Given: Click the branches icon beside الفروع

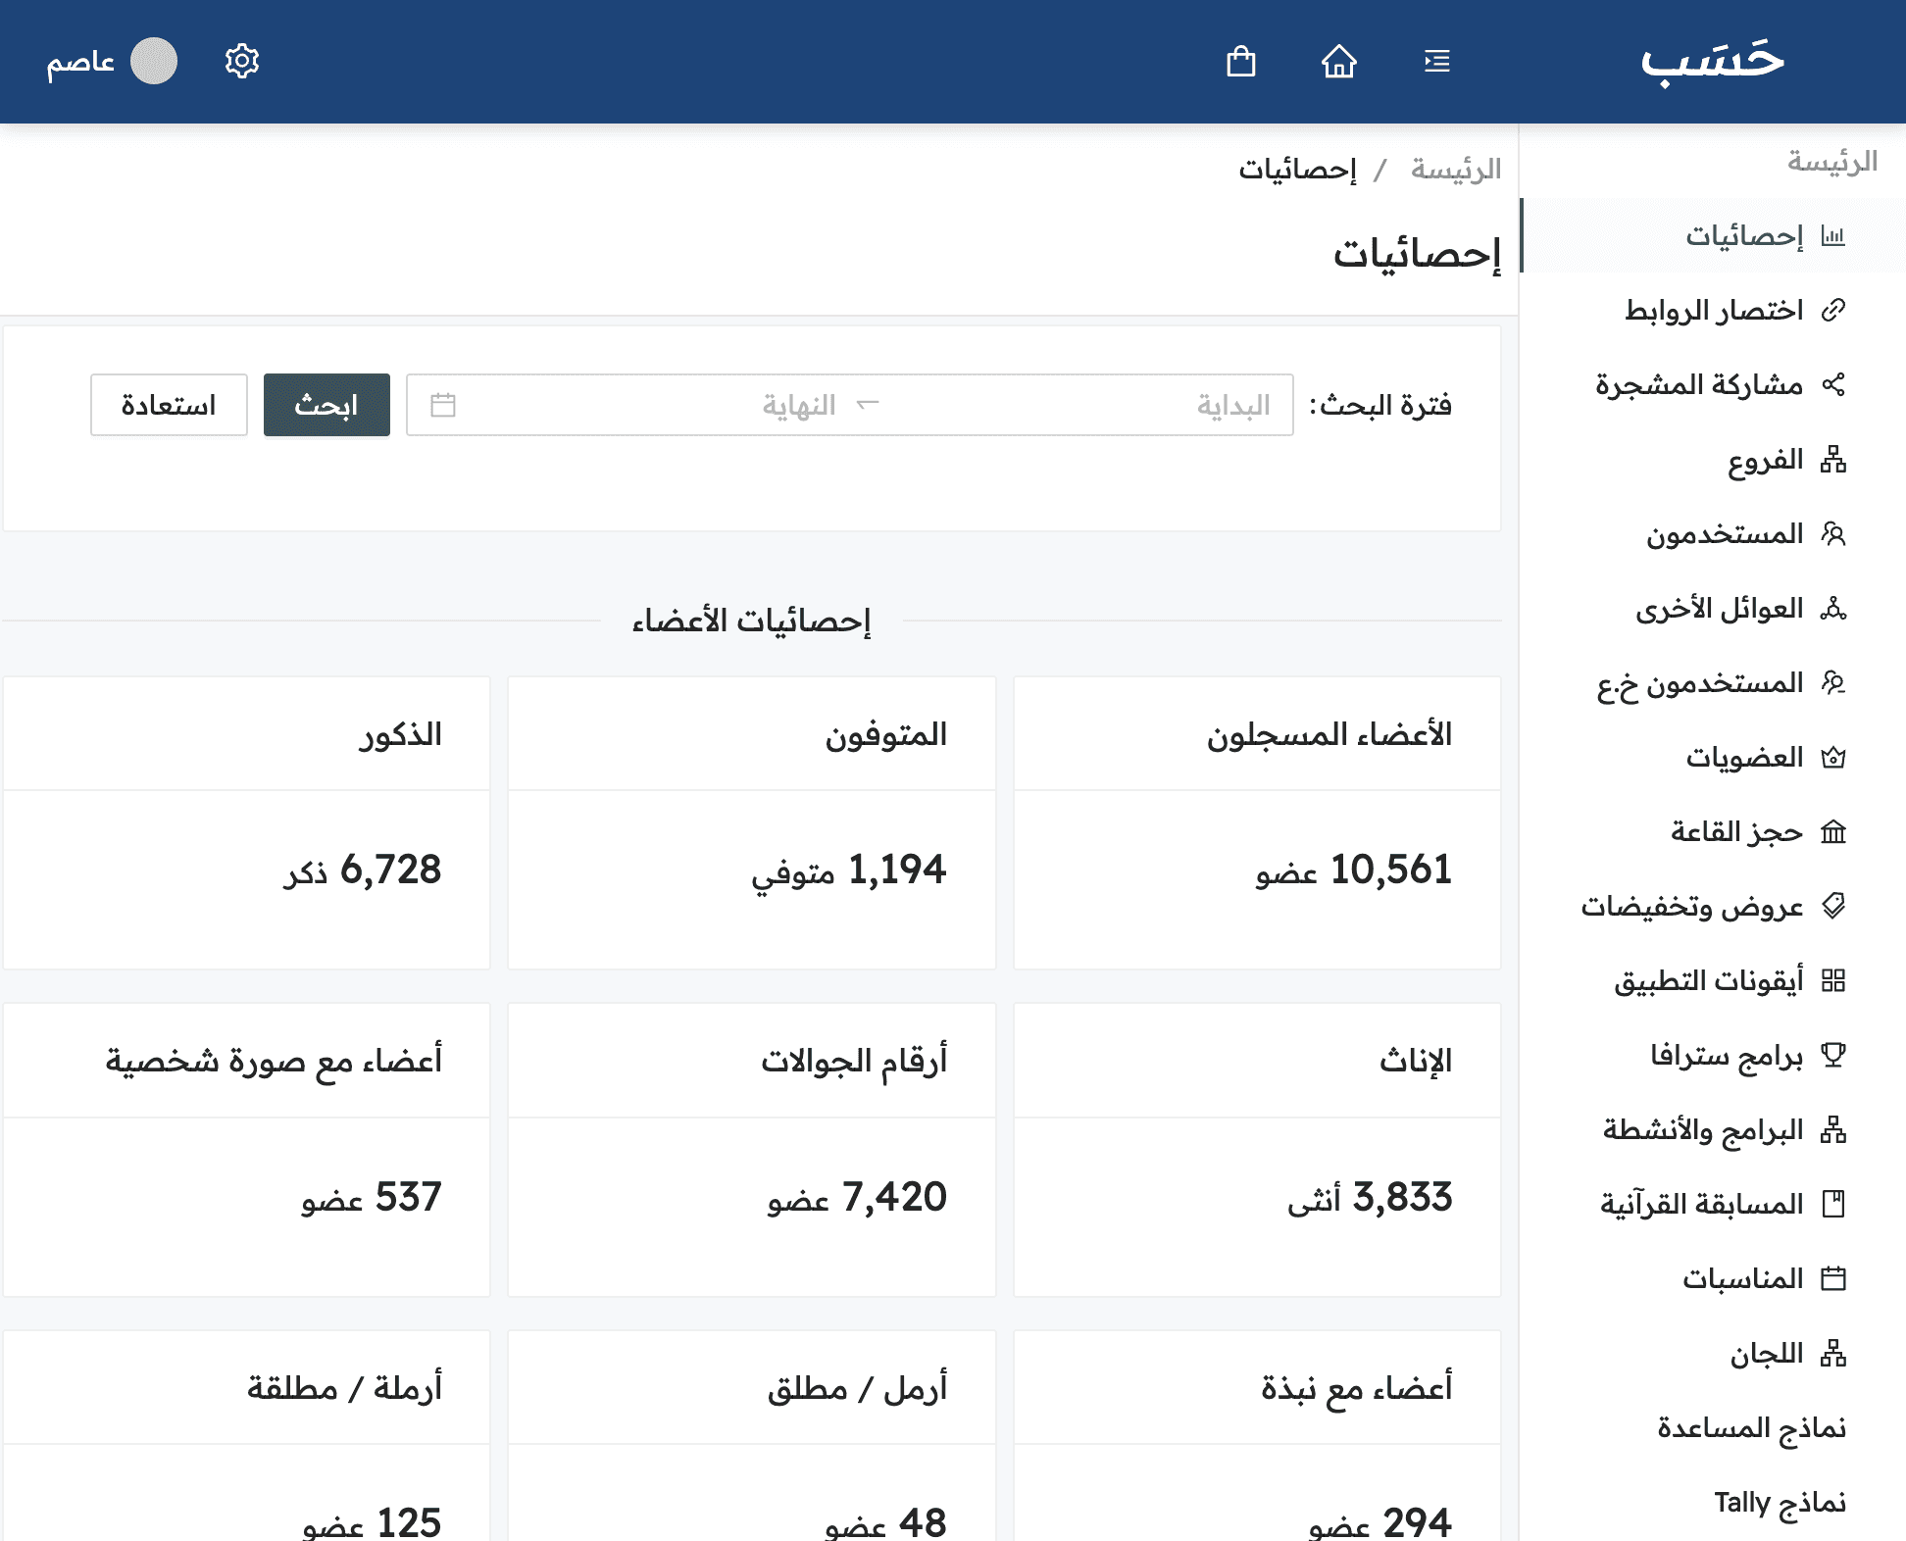Looking at the screenshot, I should tap(1833, 460).
